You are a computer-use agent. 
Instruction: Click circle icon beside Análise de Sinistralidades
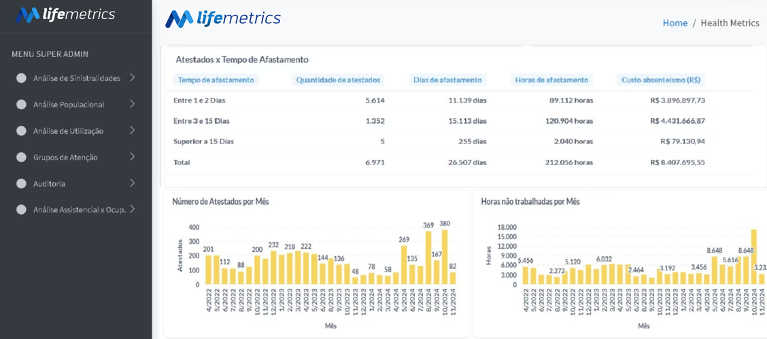point(21,78)
